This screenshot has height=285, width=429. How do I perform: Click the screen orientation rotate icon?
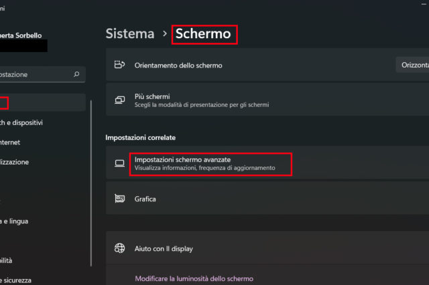coord(120,65)
